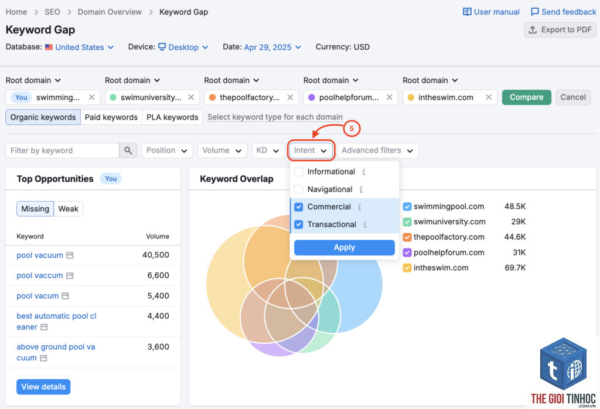Switch to the Missing tab
This screenshot has height=409, width=600.
pos(35,209)
